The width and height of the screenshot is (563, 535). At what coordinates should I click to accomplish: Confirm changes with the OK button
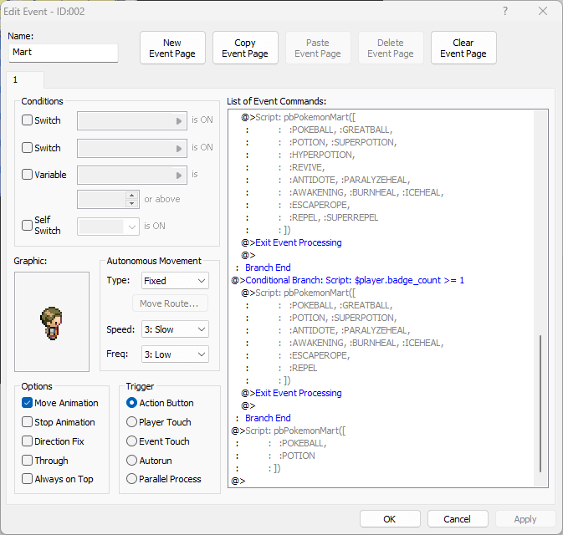[390, 519]
